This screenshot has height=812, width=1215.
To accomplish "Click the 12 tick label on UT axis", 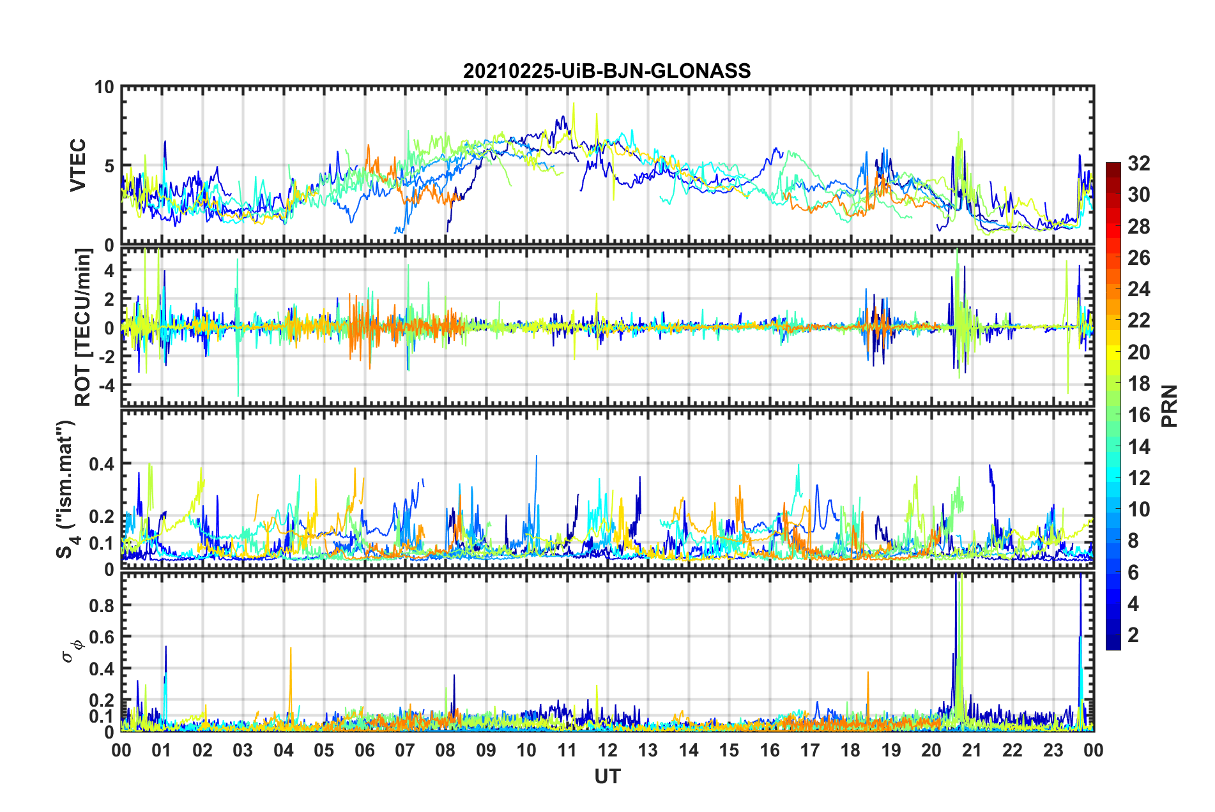I will click(607, 751).
